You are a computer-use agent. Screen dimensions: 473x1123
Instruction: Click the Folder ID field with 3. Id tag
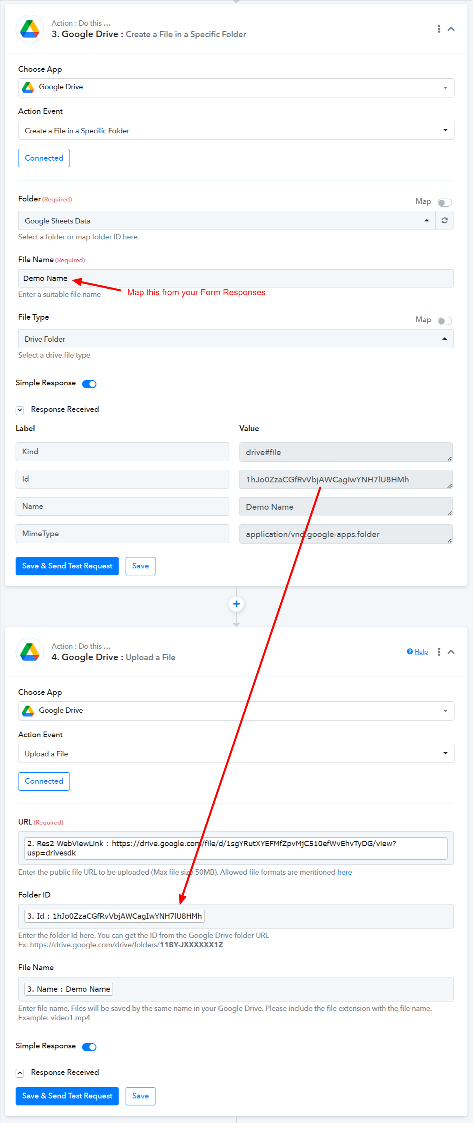[x=235, y=916]
